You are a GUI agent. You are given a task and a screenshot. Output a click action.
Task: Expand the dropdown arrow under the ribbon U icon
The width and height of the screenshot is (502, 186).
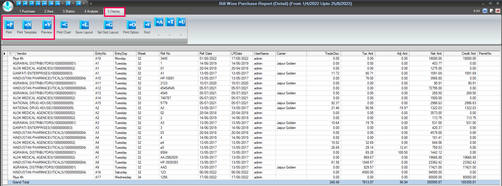[x=181, y=35]
